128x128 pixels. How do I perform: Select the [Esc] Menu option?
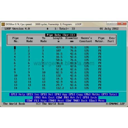coord(97,101)
